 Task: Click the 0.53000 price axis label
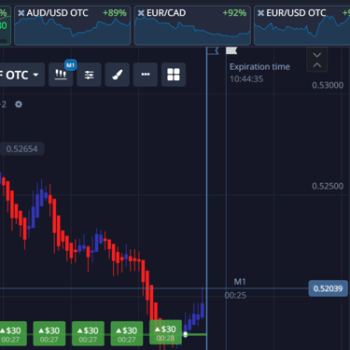tap(328, 85)
